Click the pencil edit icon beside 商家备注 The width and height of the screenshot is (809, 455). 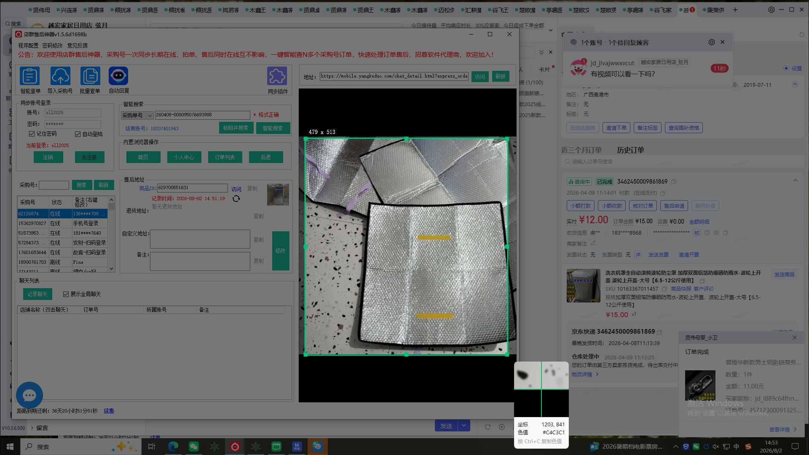593,243
